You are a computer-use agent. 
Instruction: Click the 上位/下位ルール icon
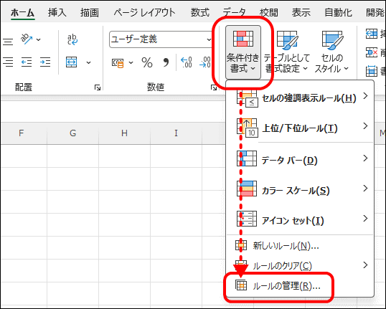[x=247, y=128]
